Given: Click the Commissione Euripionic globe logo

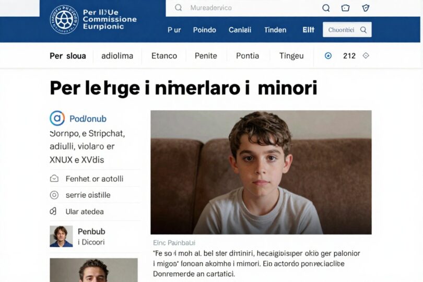Looking at the screenshot, I should point(64,19).
